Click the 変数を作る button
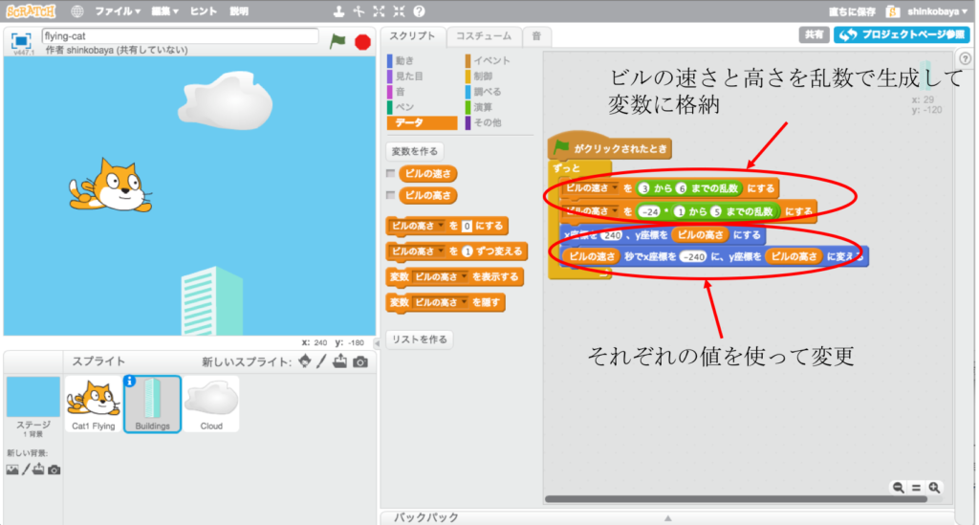This screenshot has width=979, height=525. [415, 151]
